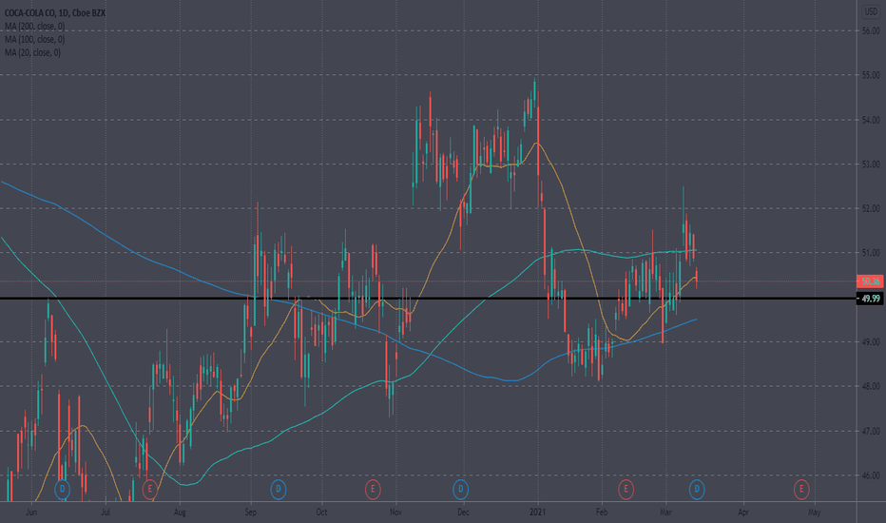
Task: Select the black horizontal line at 49.99
Action: pyautogui.click(x=429, y=298)
